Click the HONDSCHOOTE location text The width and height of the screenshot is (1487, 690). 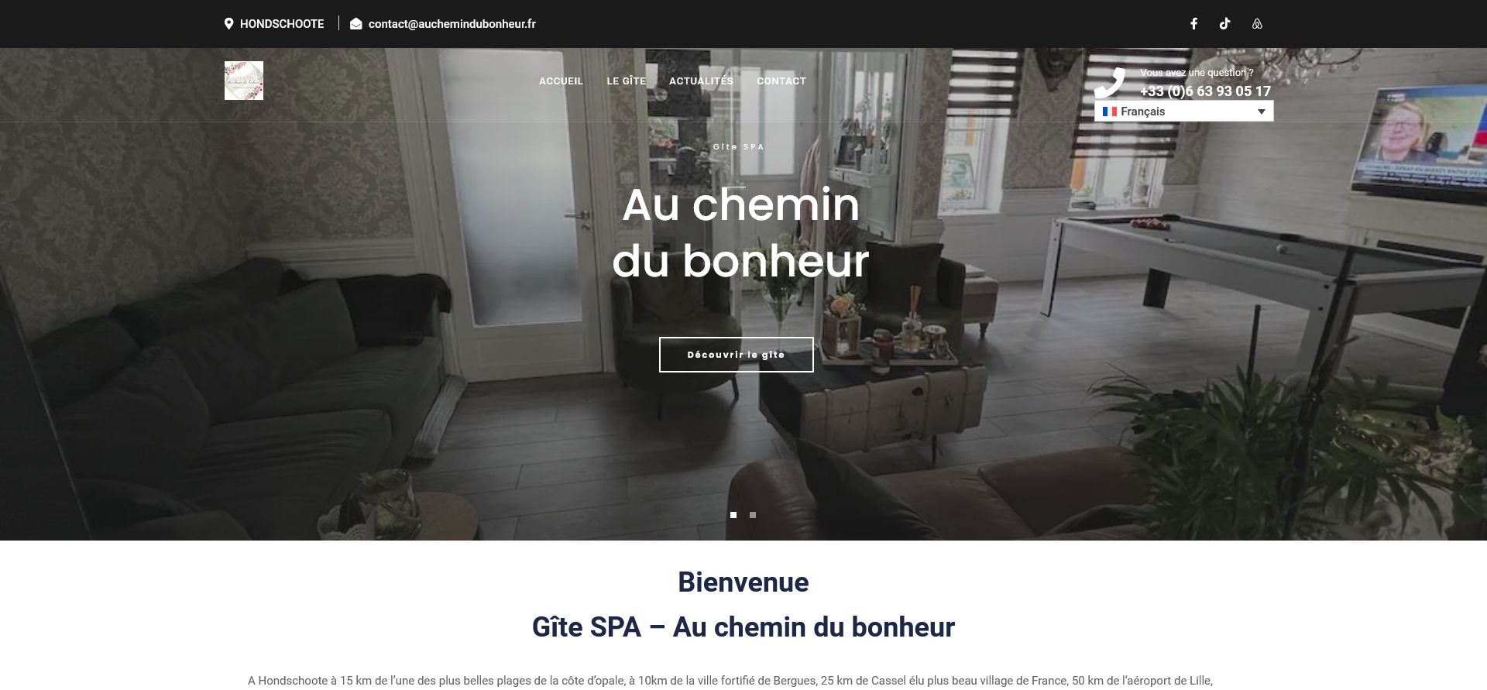coord(282,24)
